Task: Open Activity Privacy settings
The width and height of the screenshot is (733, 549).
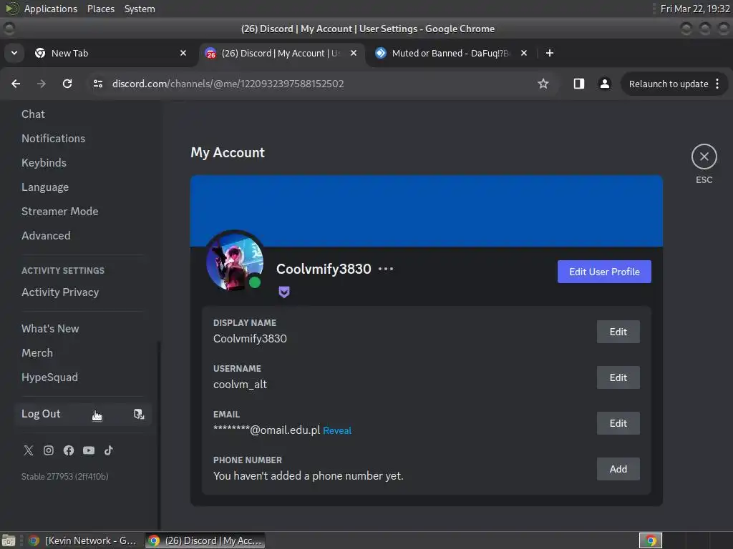Action: [x=83, y=292]
